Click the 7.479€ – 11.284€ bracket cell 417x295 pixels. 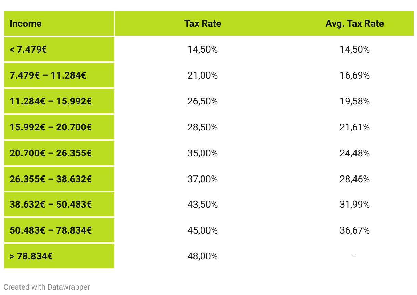point(59,75)
